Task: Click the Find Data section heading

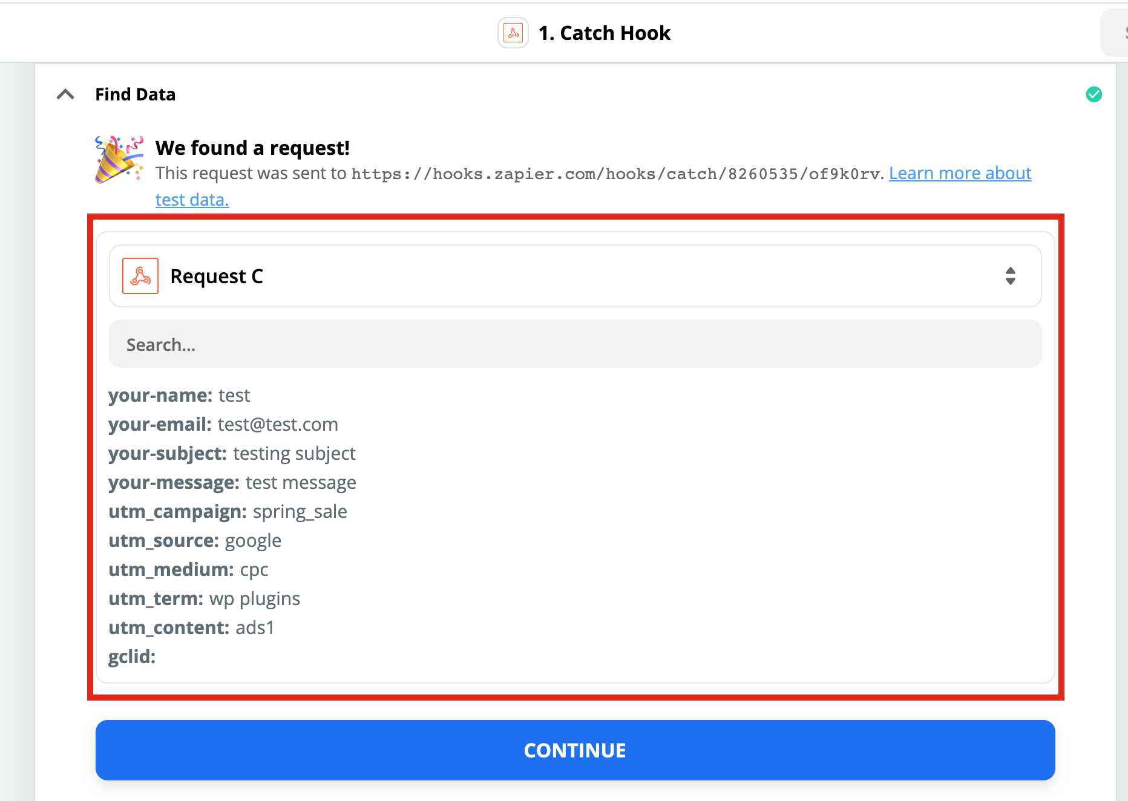Action: pos(135,94)
